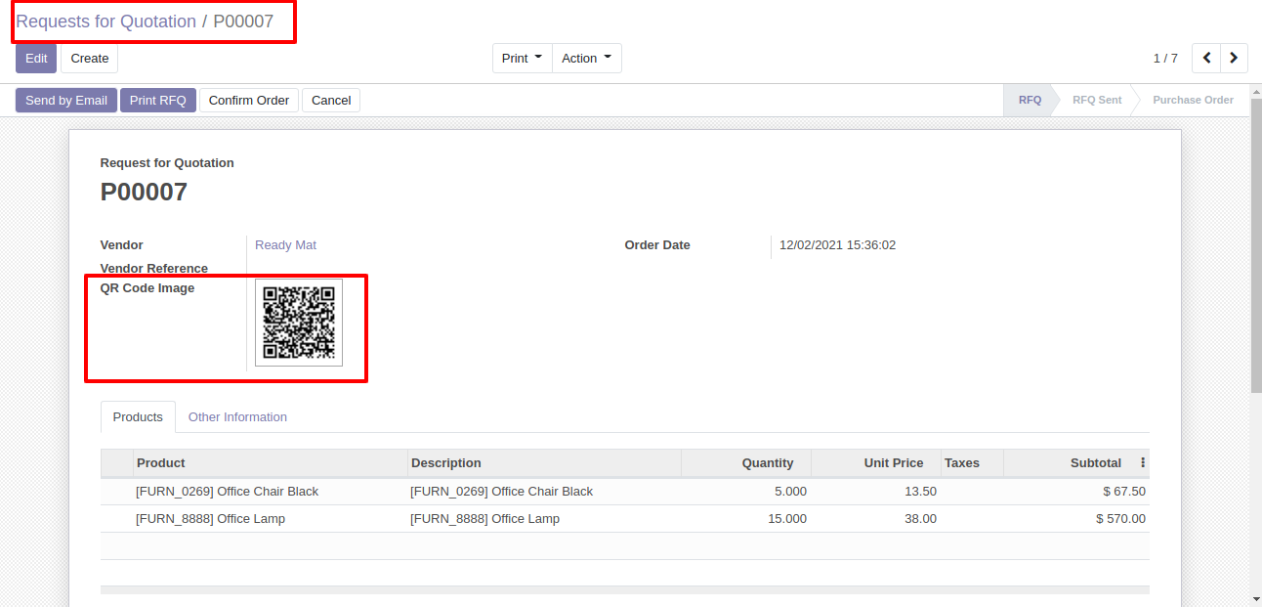Go to next record arrow
The width and height of the screenshot is (1262, 607).
(x=1235, y=59)
